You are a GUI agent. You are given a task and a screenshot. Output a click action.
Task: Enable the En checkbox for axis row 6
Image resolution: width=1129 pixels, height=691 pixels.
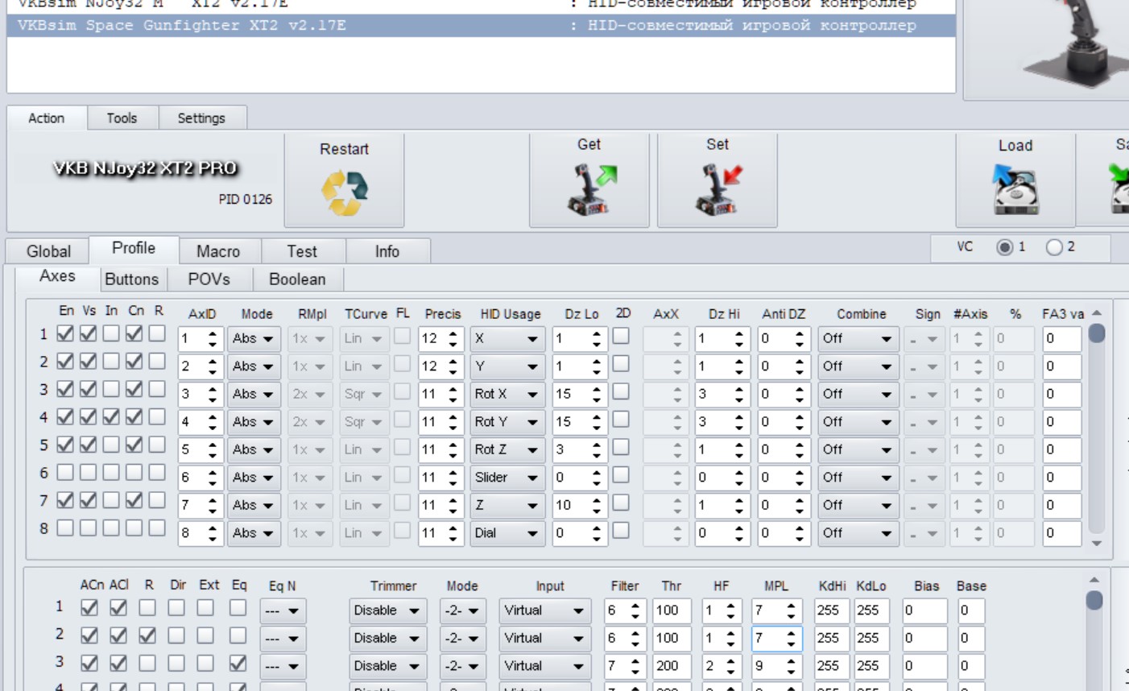pyautogui.click(x=65, y=473)
